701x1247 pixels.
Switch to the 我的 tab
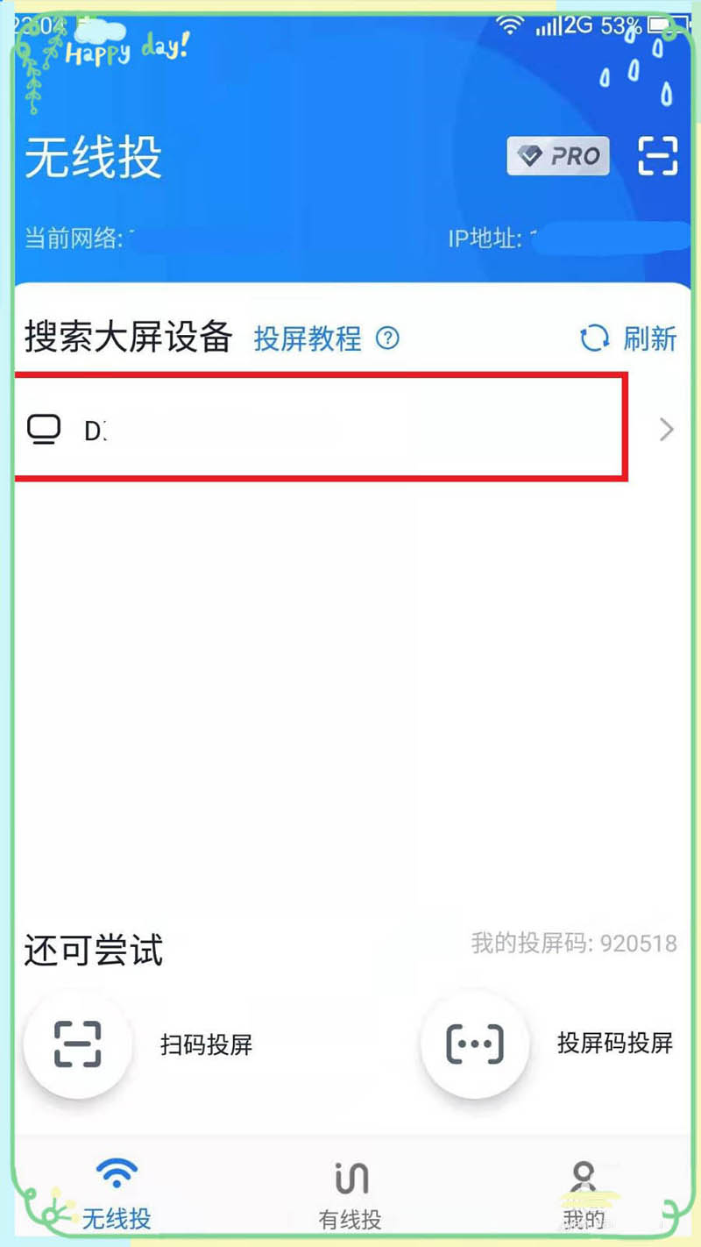584,1193
